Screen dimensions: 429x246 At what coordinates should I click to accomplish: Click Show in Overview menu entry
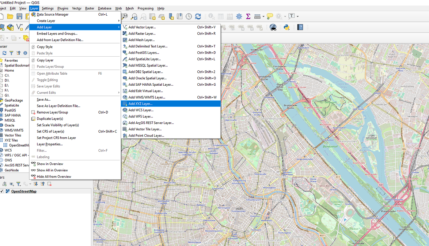[x=50, y=164]
